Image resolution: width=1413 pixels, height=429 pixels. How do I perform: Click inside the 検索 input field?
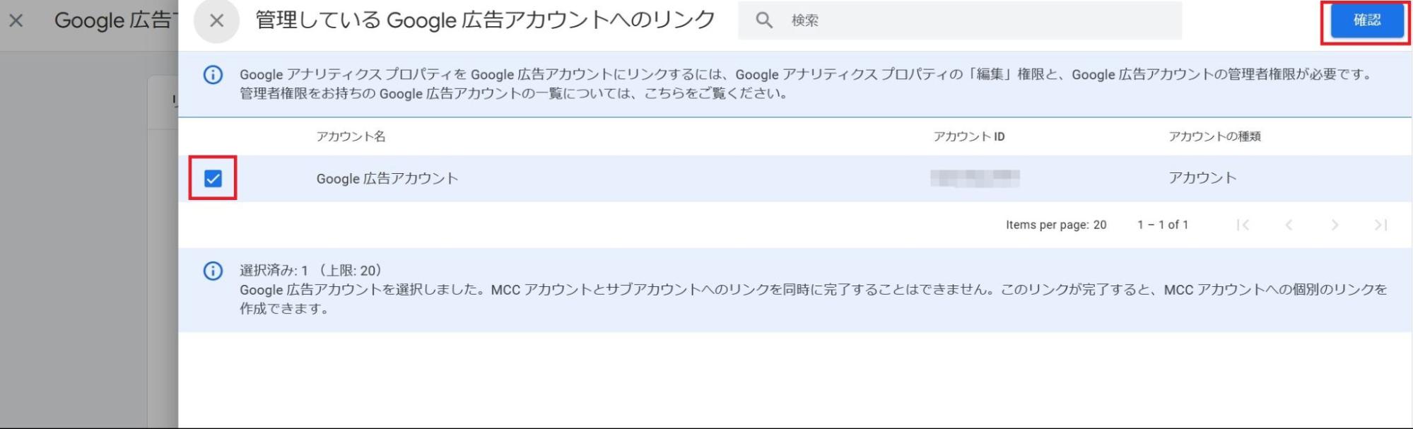click(919, 20)
